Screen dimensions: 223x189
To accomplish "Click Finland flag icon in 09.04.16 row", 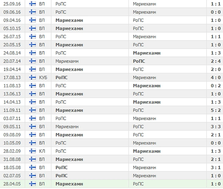I will coord(32,20).
